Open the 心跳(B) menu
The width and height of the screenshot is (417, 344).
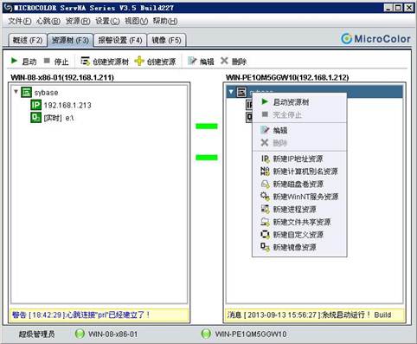point(48,21)
